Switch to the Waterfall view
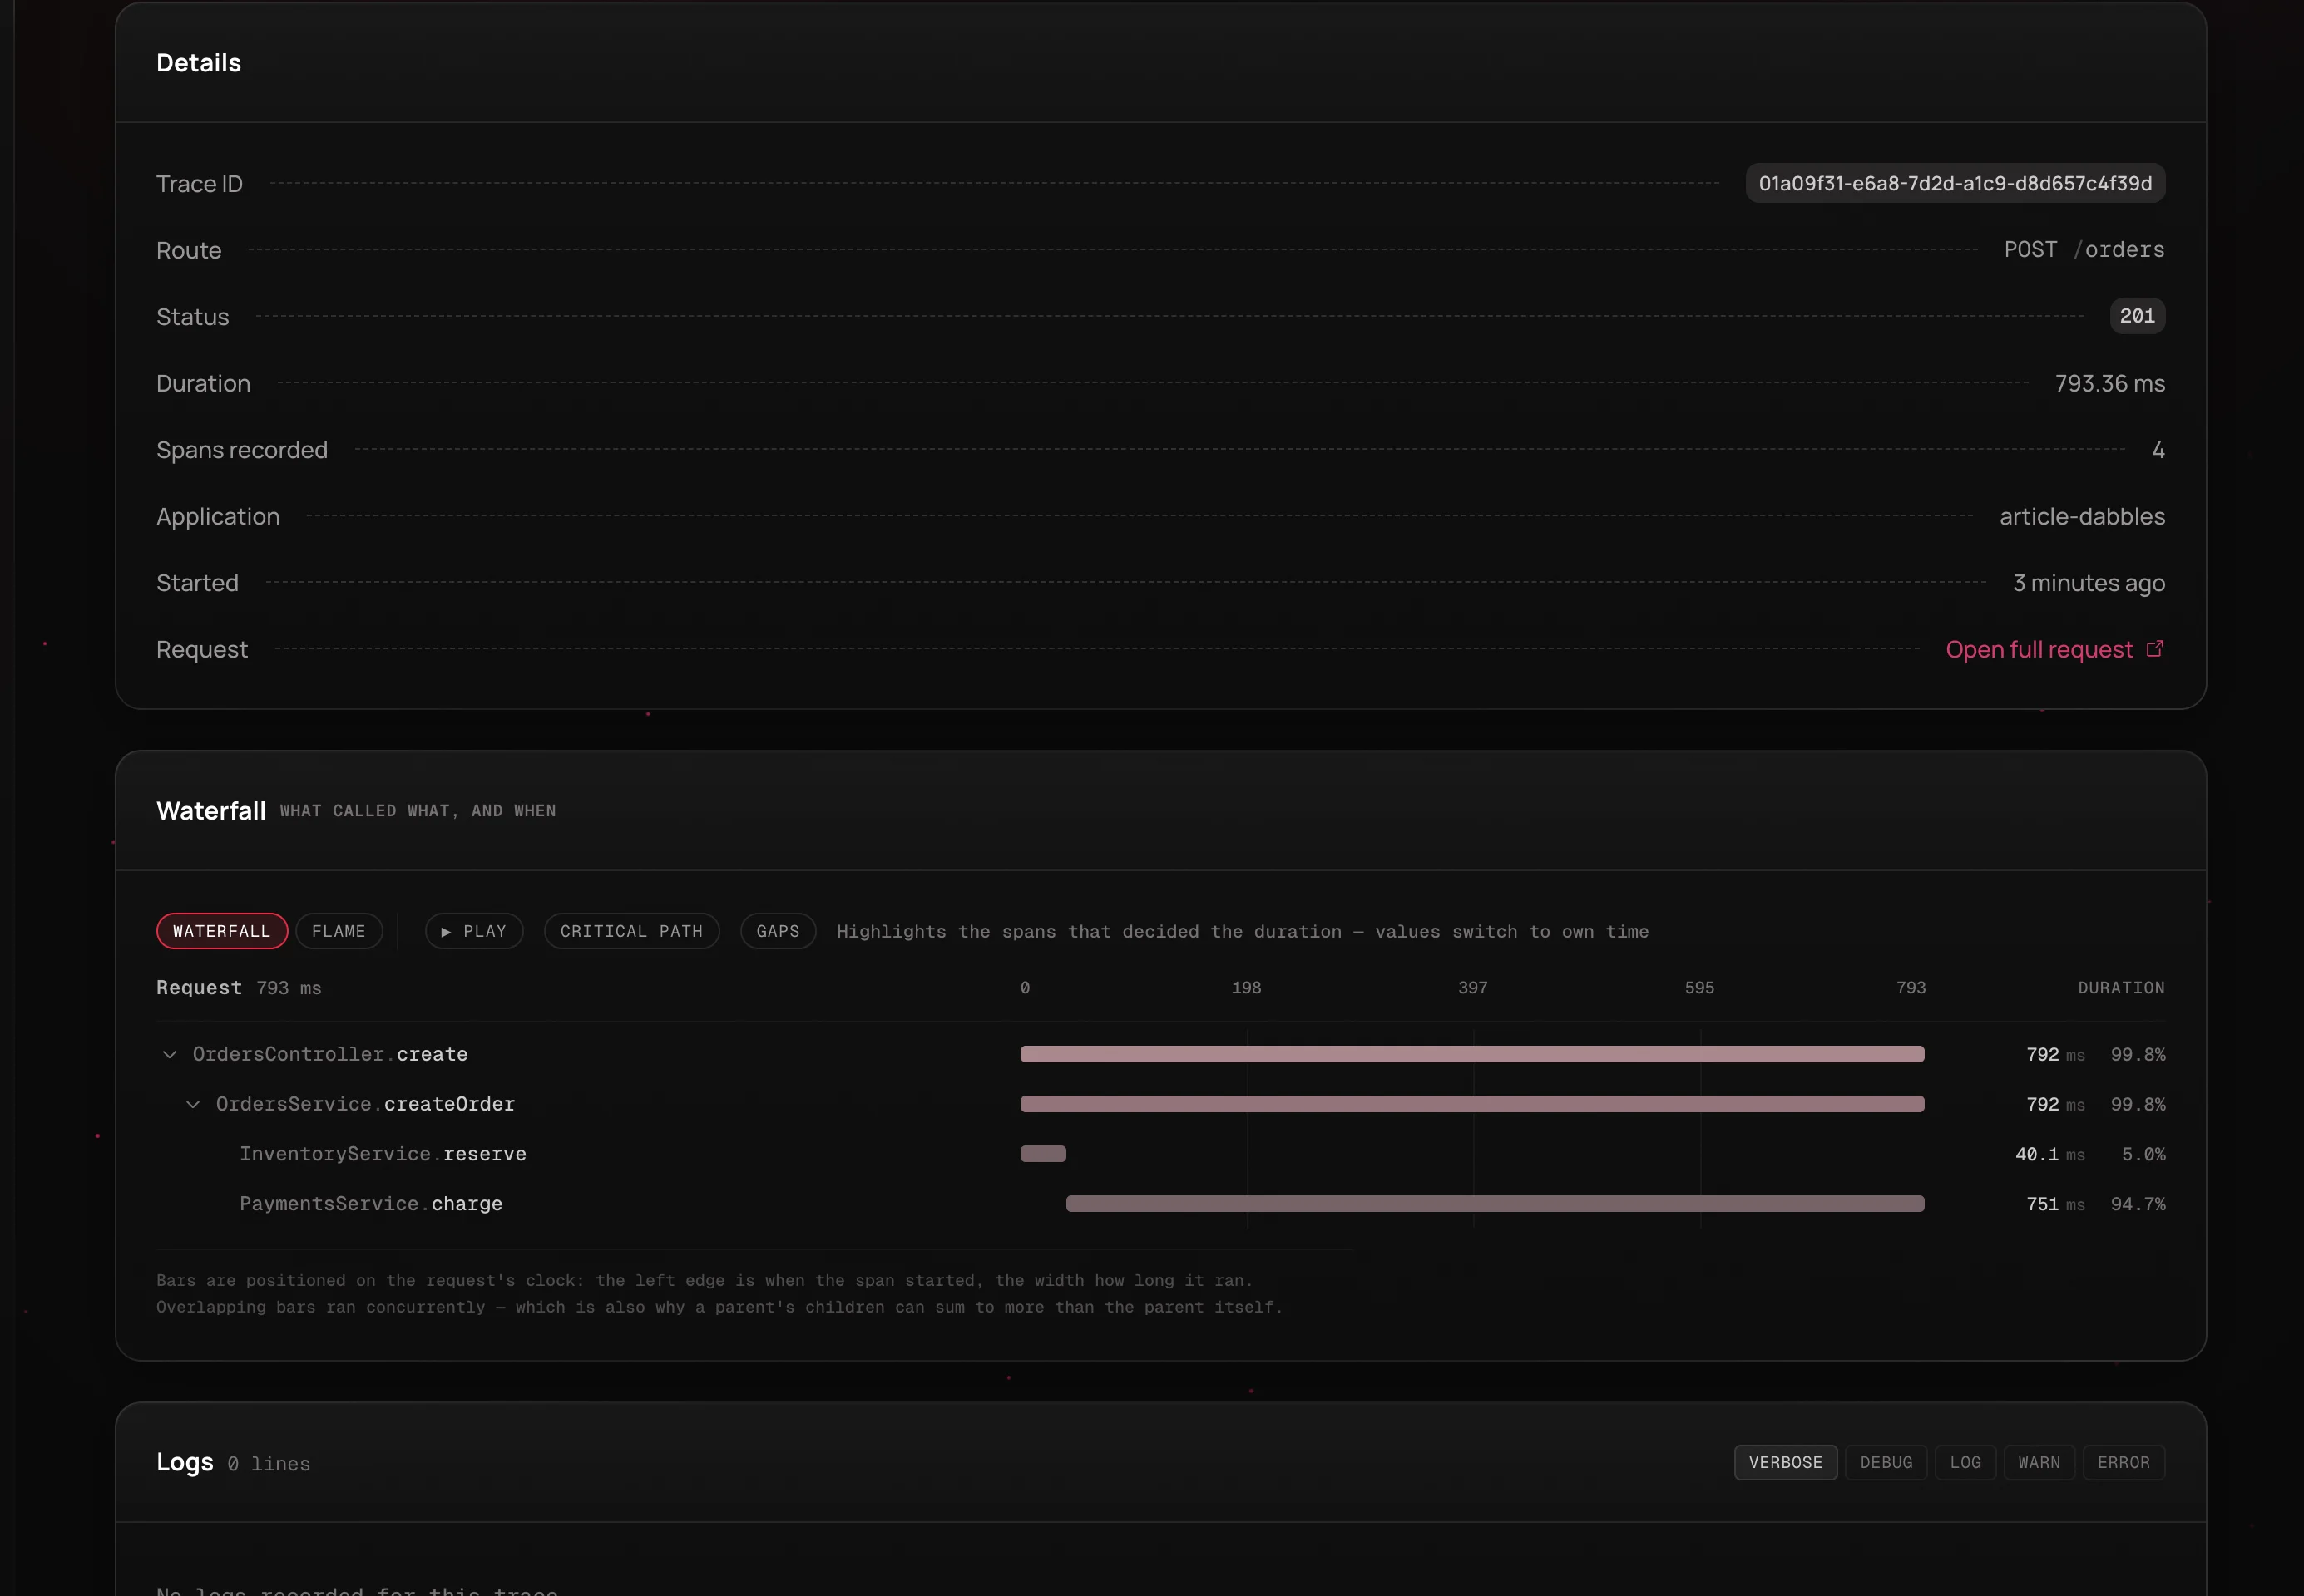2304x1596 pixels. click(x=222, y=931)
